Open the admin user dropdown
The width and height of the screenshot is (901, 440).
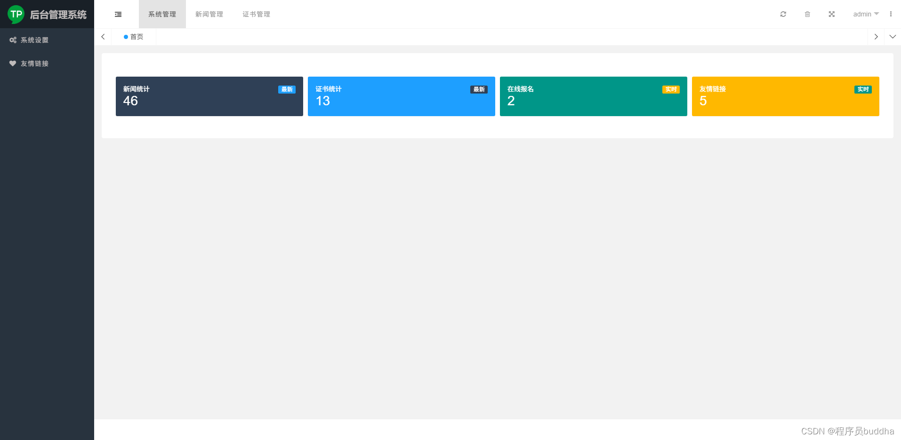(x=866, y=14)
